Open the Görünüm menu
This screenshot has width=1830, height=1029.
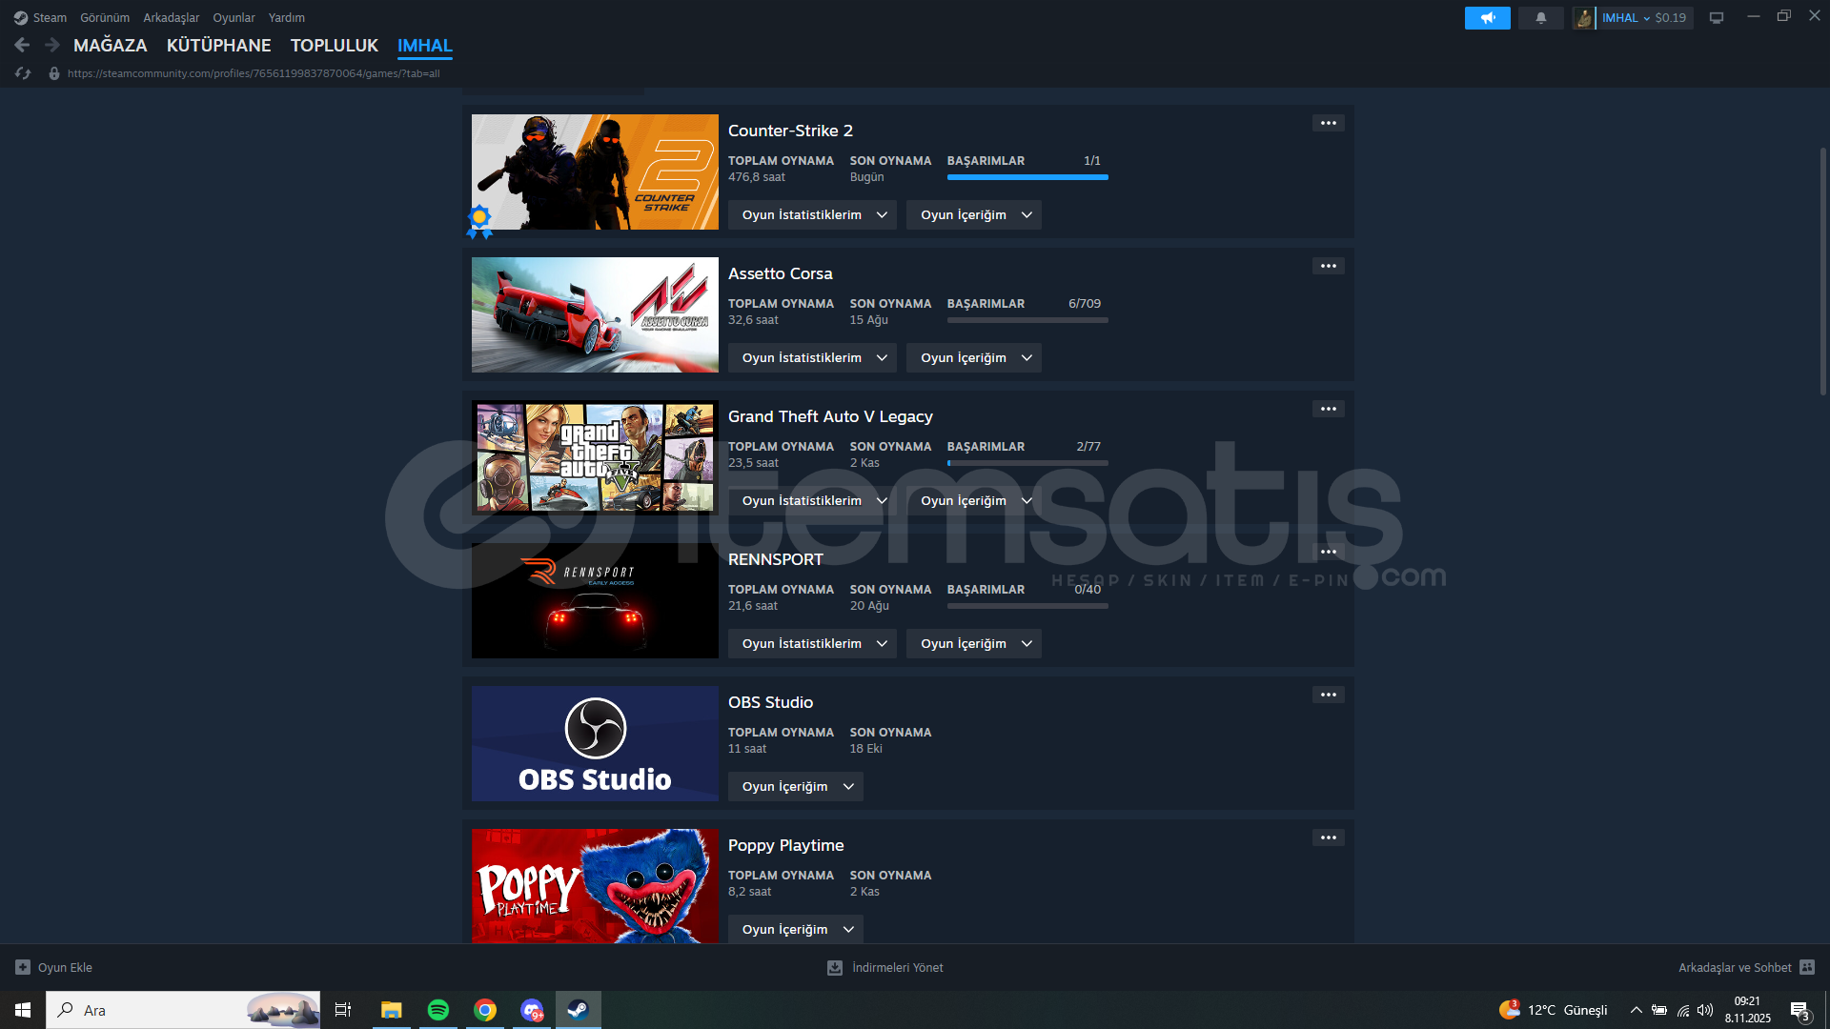pyautogui.click(x=104, y=18)
